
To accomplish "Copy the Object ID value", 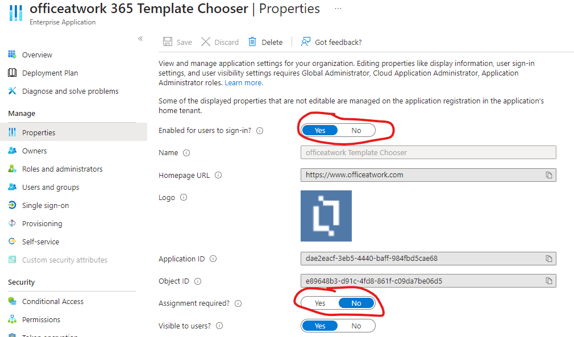I will [548, 281].
